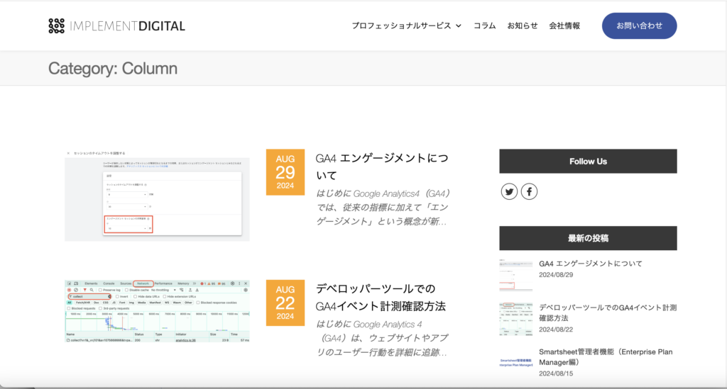The image size is (727, 389).
Task: Click the AUG 29 2024 date badge
Action: coord(285,172)
